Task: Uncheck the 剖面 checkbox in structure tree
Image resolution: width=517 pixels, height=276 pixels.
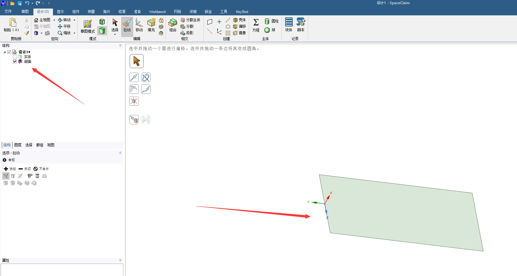Action: point(15,61)
